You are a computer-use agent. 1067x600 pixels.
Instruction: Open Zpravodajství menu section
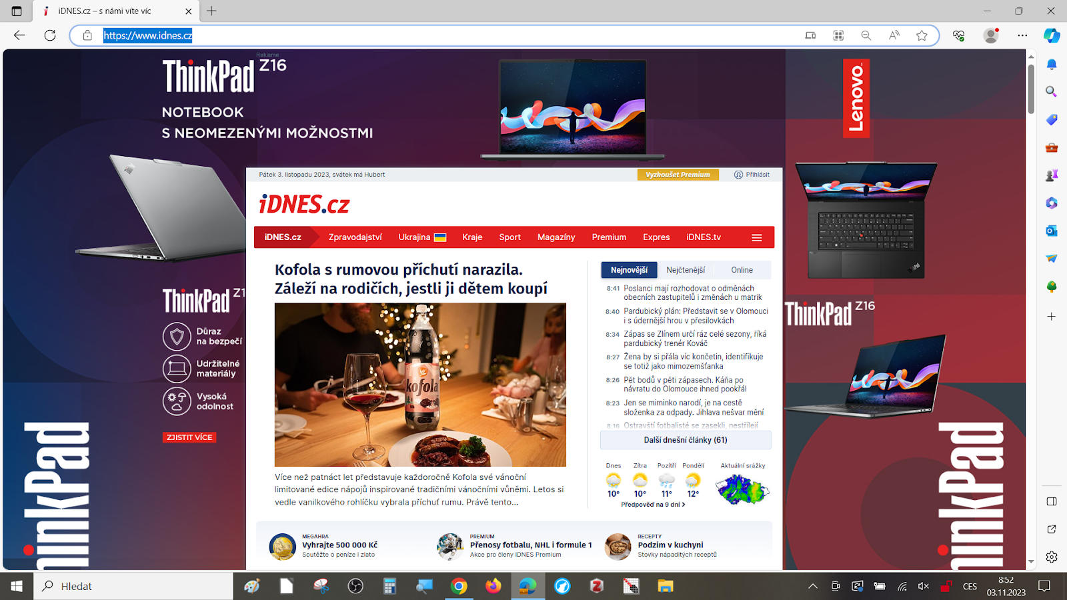[355, 237]
